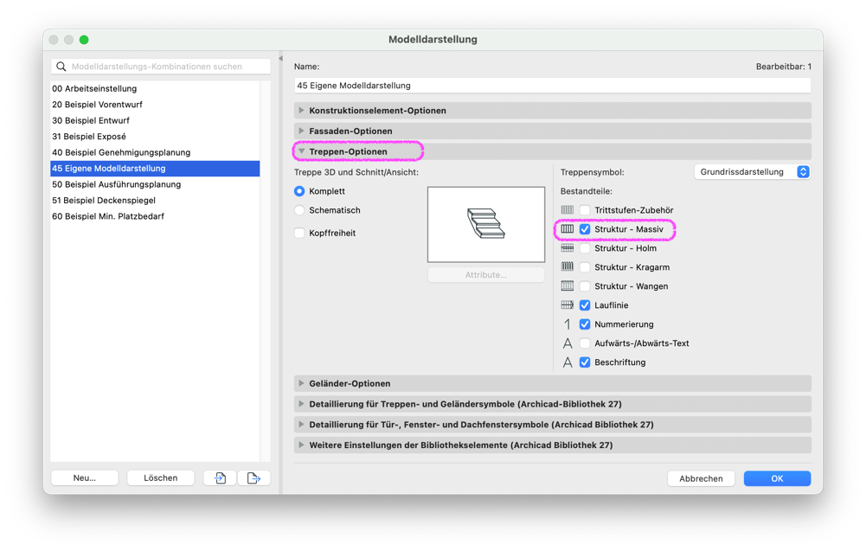Image resolution: width=866 pixels, height=551 pixels.
Task: Click the stair 3D preview thumbnail
Action: point(486,224)
